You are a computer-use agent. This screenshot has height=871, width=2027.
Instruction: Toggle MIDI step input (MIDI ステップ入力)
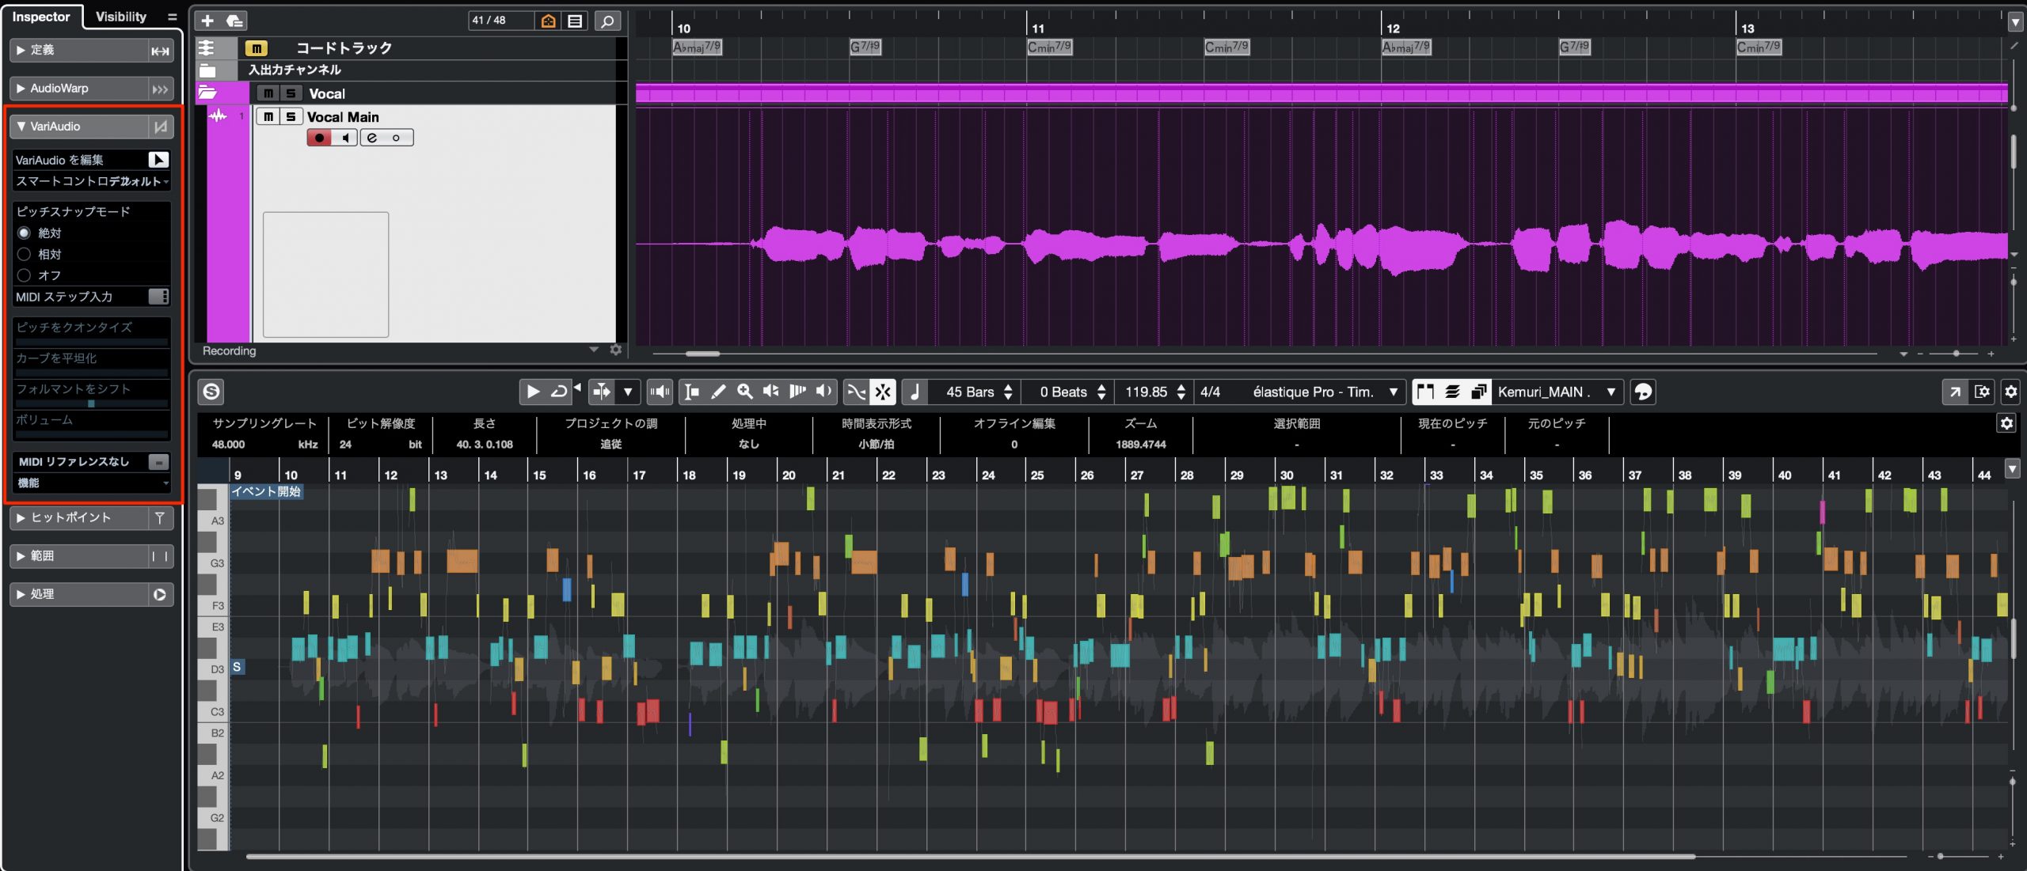[158, 297]
